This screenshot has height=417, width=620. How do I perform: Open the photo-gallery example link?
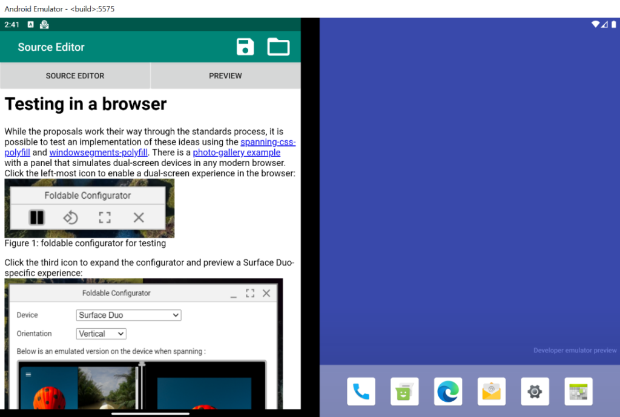[x=236, y=152]
